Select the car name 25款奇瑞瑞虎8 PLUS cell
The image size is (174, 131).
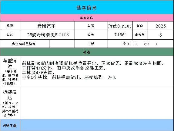[x=47, y=35]
